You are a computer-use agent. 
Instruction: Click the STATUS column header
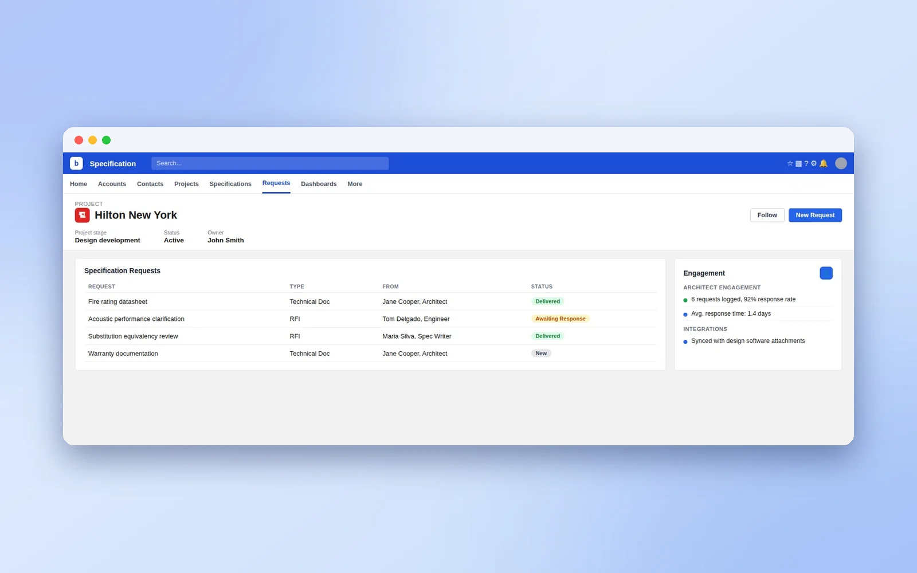click(542, 286)
